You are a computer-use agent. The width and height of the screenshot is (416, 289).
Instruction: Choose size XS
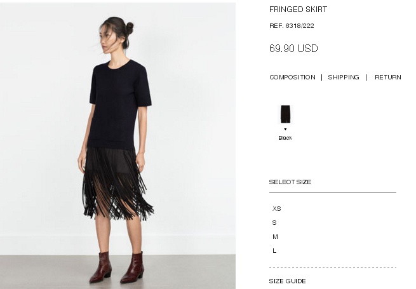tap(276, 208)
